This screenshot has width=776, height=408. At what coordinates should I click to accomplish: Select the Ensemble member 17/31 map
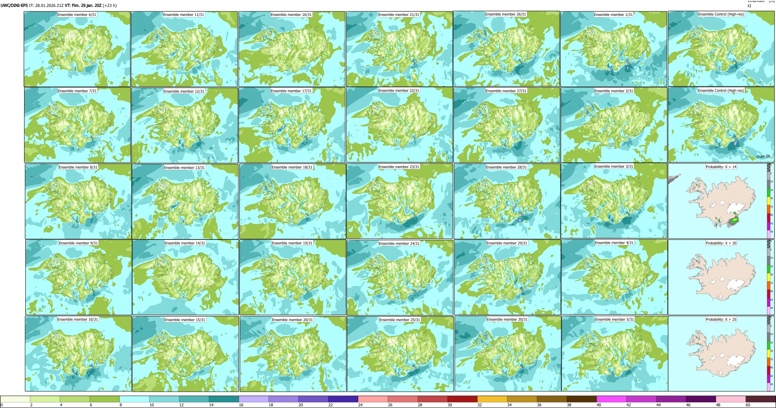292,125
